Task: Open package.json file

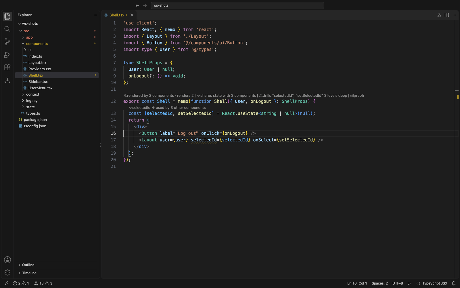Action: point(57,120)
